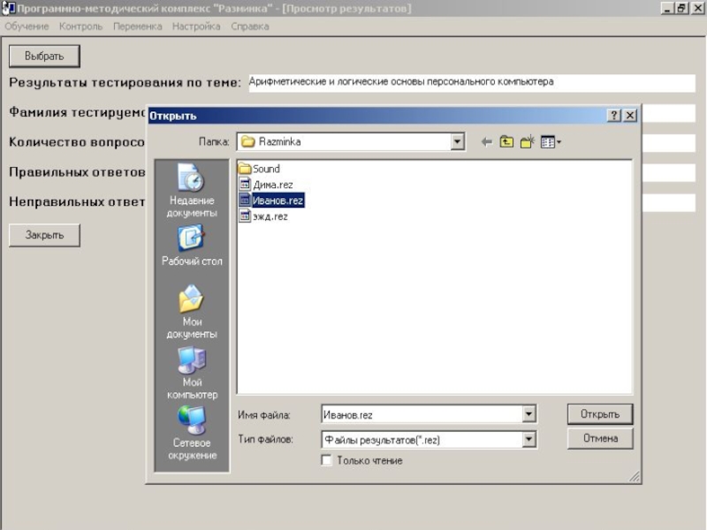Click the dialog help question mark button
This screenshot has width=707, height=530.
[x=614, y=116]
